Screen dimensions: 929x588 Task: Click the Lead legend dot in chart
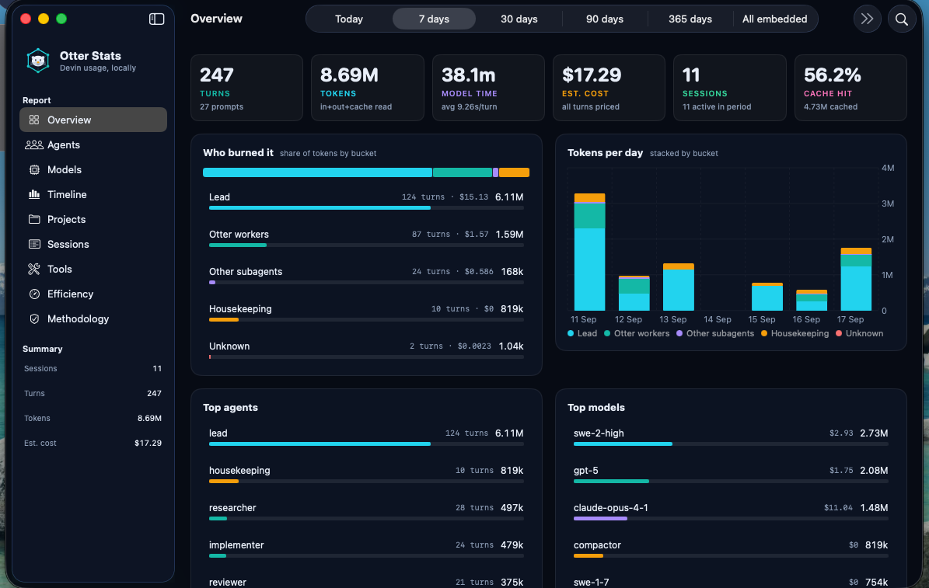point(571,333)
